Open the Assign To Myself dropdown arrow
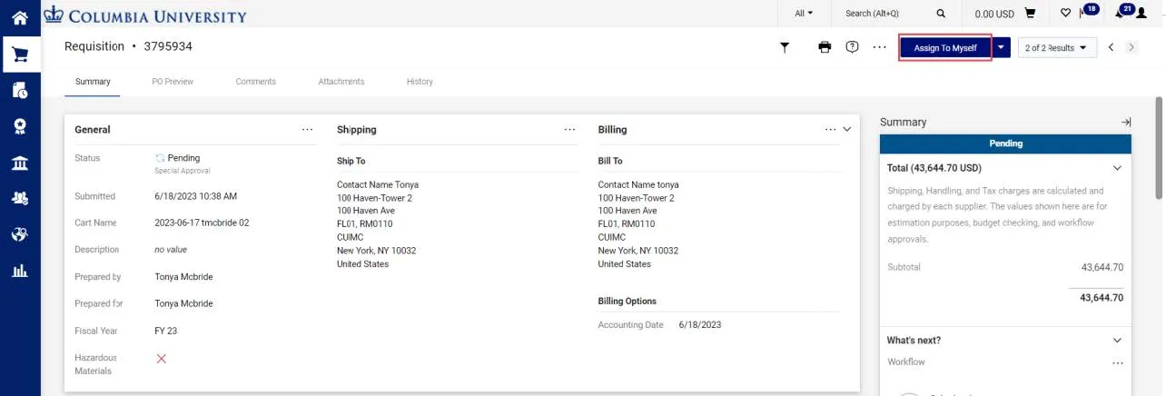 pos(1001,47)
